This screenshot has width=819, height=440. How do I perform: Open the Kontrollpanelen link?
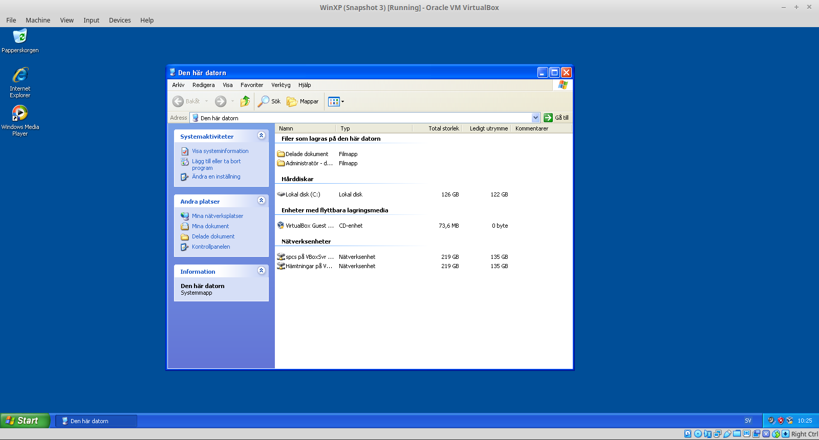(x=211, y=247)
